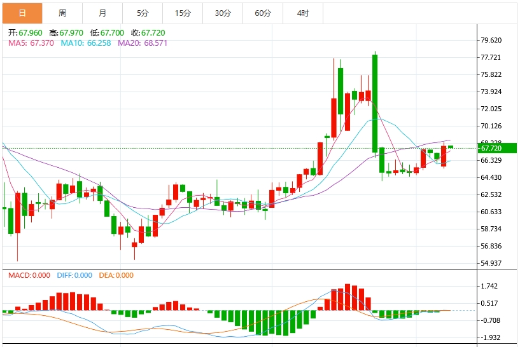Screen dimensions: 520x347
Task: Click the -1.932 MACD axis label
Action: pos(491,337)
